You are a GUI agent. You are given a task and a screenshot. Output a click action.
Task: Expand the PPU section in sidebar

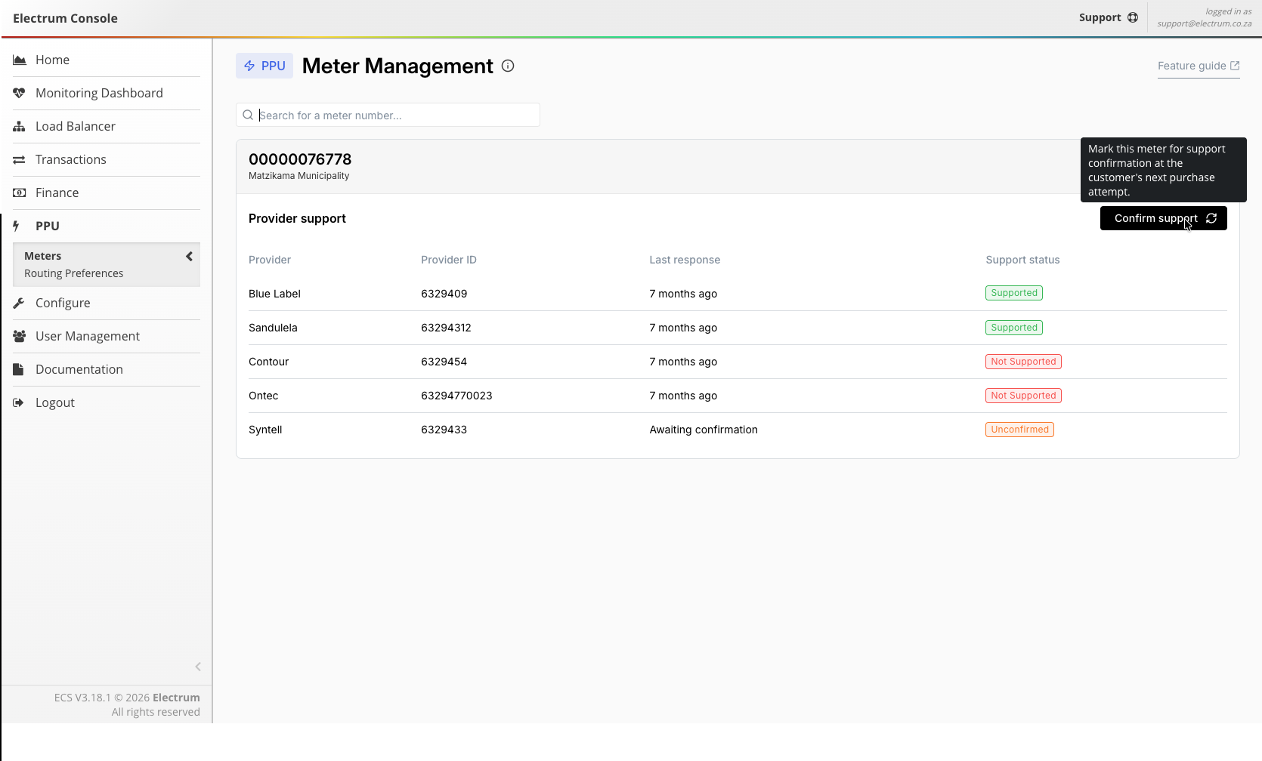[x=47, y=226]
